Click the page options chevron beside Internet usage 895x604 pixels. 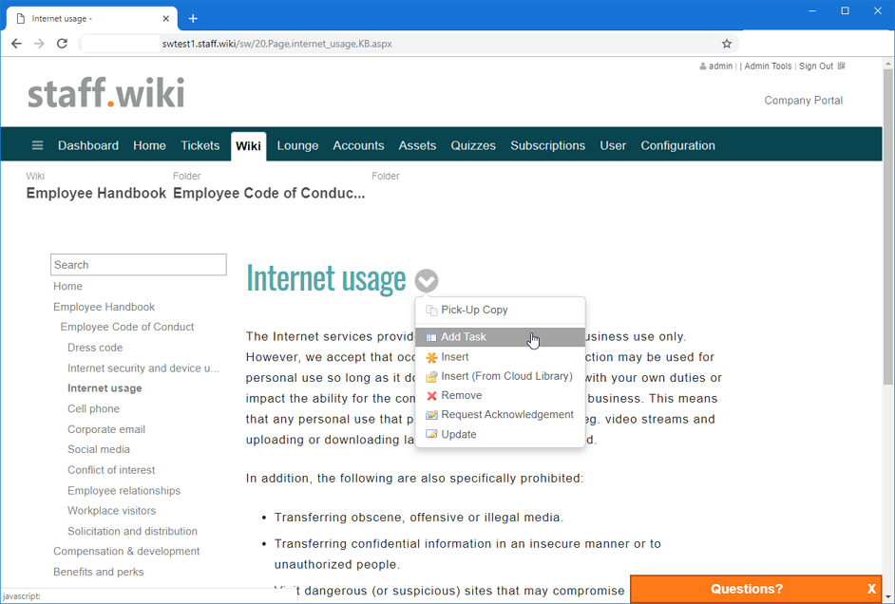[x=427, y=280]
